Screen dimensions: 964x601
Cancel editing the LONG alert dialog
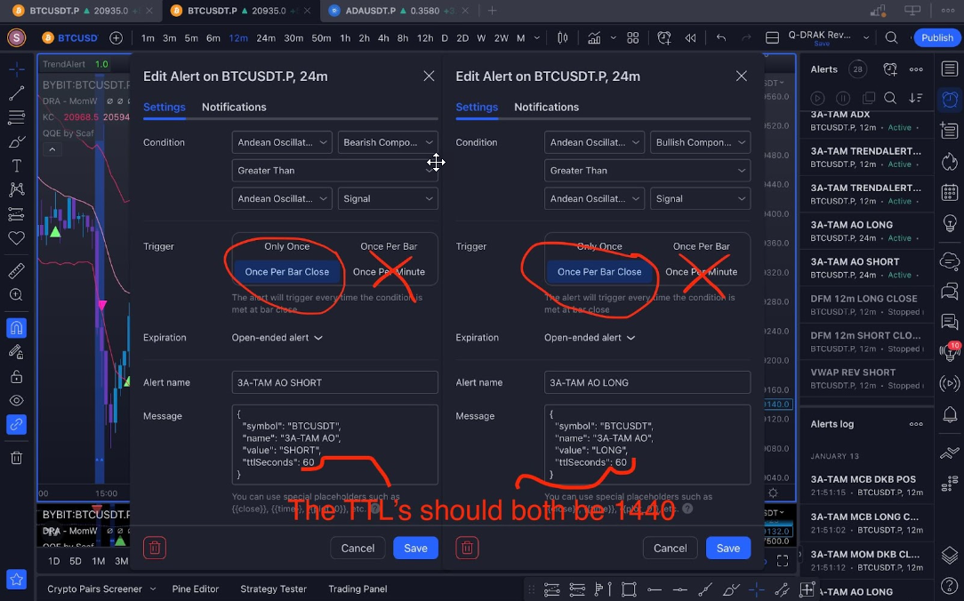[x=671, y=549]
